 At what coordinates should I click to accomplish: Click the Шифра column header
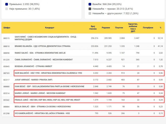click(7, 28)
